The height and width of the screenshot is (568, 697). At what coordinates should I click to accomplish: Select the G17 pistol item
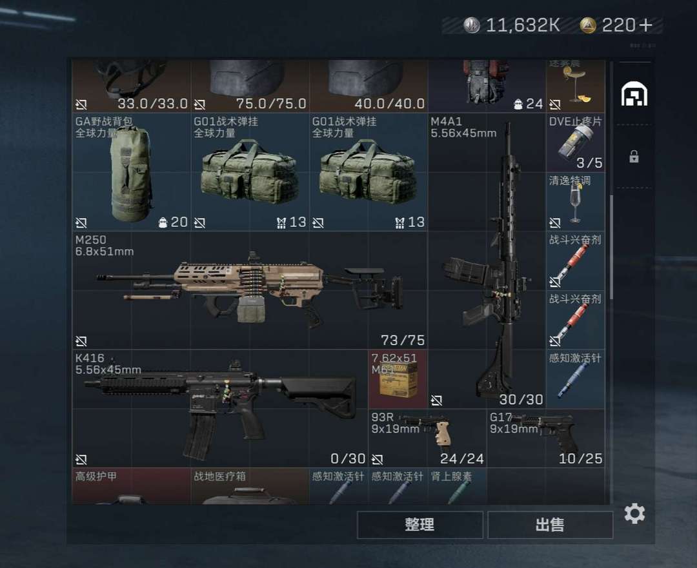pos(546,438)
